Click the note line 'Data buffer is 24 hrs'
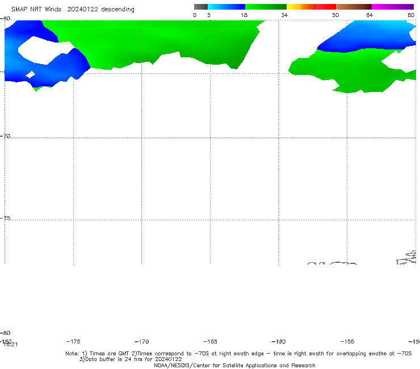This screenshot has height=369, width=420. [x=131, y=359]
